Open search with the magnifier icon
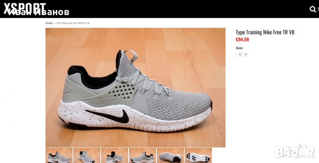 coord(313,9)
